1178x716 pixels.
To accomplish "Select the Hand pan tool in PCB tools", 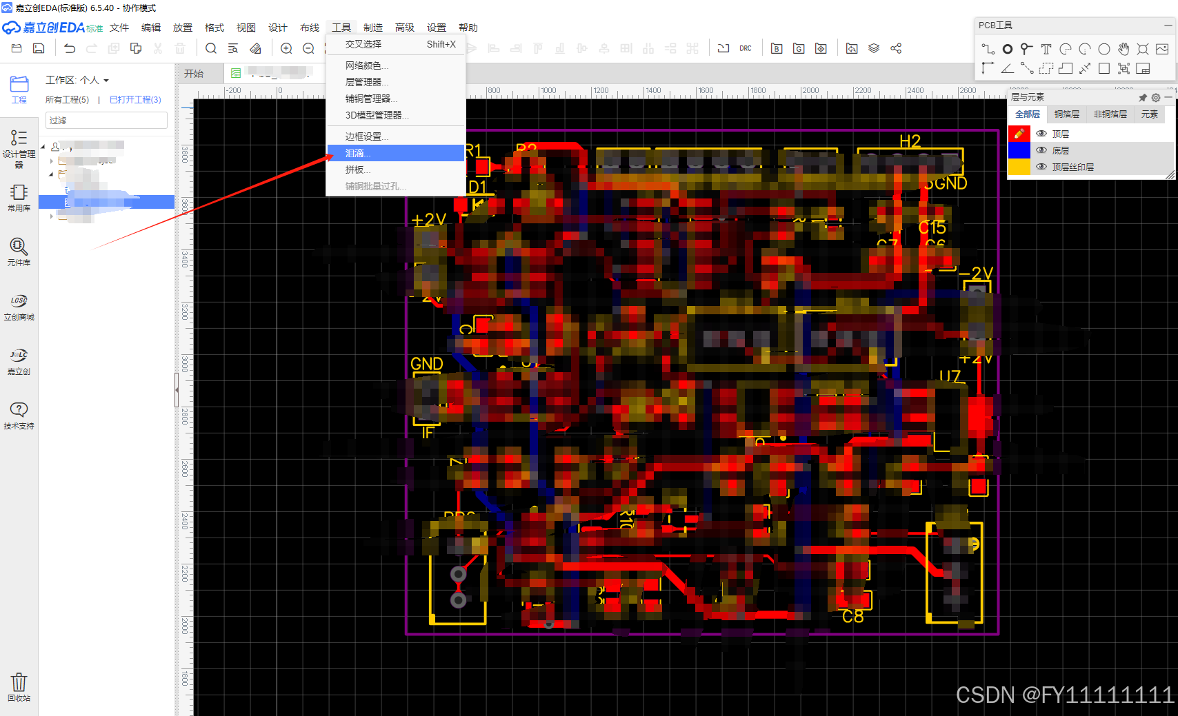I will [1124, 49].
